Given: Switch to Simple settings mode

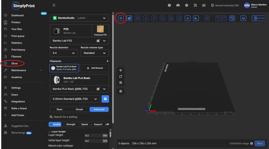Looking at the screenshot, I should 79,110.
